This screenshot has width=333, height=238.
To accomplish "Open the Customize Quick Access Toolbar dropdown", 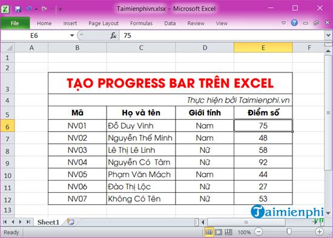I will (61, 9).
